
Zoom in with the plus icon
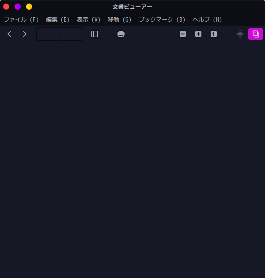[x=198, y=34]
